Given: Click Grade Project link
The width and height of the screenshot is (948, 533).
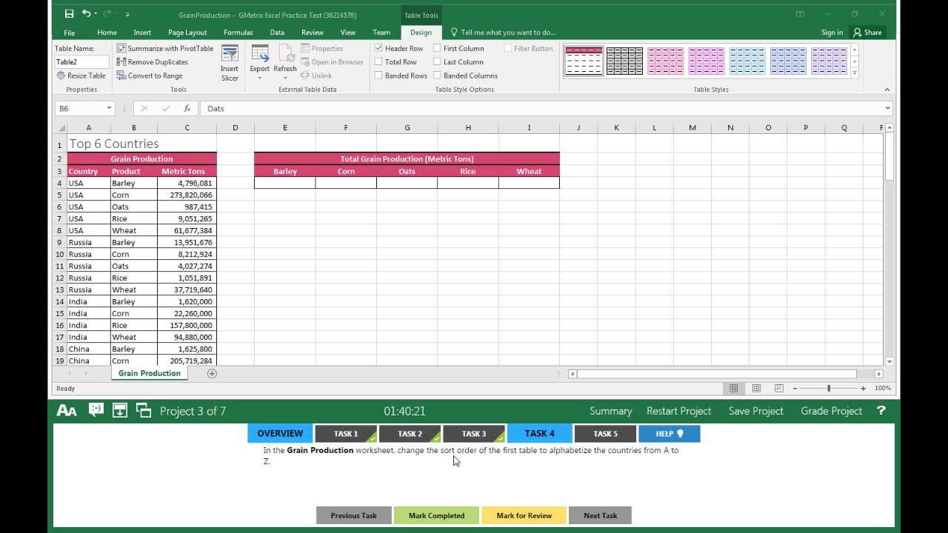Looking at the screenshot, I should coord(831,411).
